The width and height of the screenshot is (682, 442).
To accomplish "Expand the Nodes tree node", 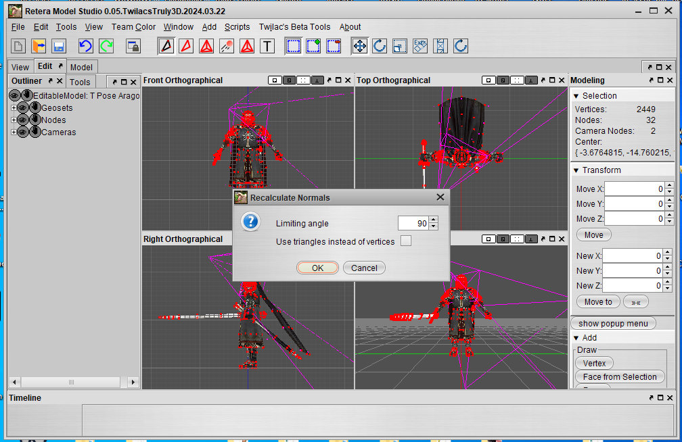I will point(14,120).
